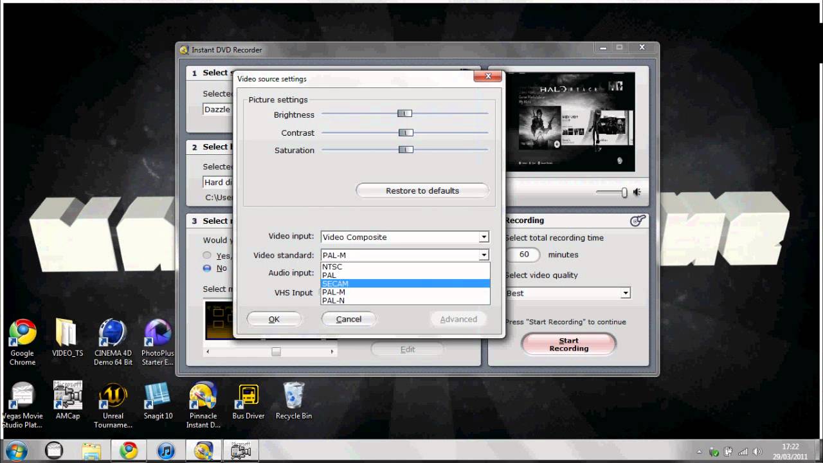Cancel the Video source settings dialog
This screenshot has height=463, width=823.
348,319
